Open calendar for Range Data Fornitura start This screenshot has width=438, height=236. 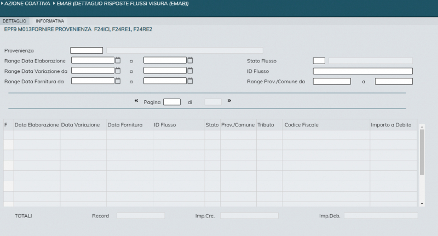(118, 81)
